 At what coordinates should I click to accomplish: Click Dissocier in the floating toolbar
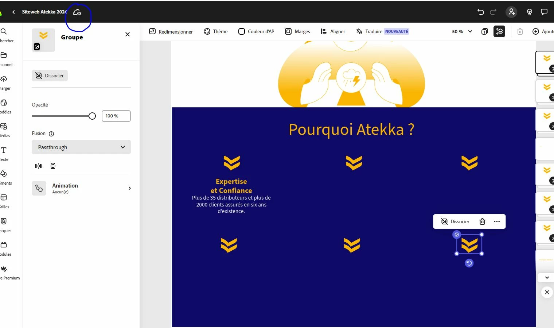click(455, 221)
